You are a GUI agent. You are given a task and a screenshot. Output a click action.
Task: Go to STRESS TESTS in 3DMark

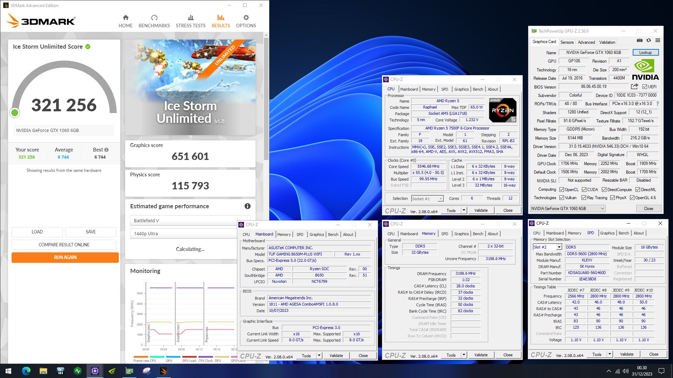point(191,21)
